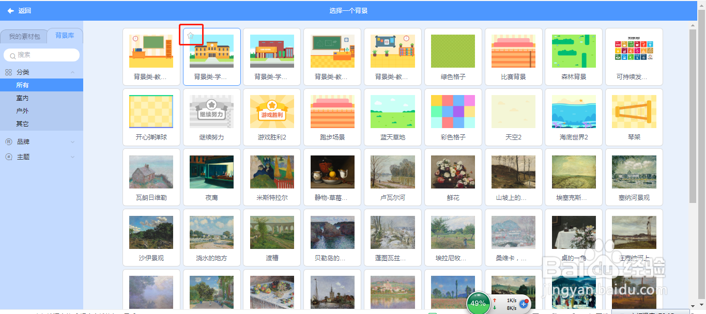The image size is (706, 314).
Task: Select the 蓝天草地 background
Action: coord(393,117)
